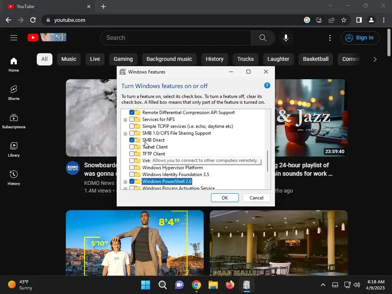Open Chrome three-dot menu

click(x=384, y=20)
